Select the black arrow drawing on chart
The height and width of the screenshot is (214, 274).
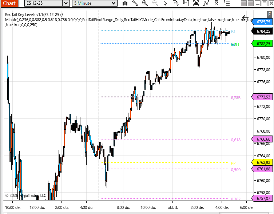coord(245,18)
